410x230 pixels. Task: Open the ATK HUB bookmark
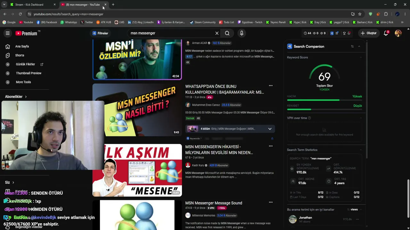coord(103,22)
